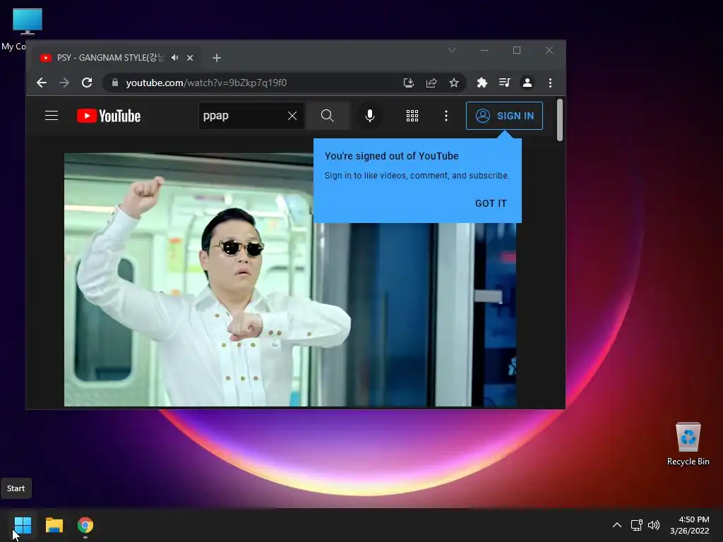
Task: Mute the tab using the speaker icon
Action: tap(175, 58)
